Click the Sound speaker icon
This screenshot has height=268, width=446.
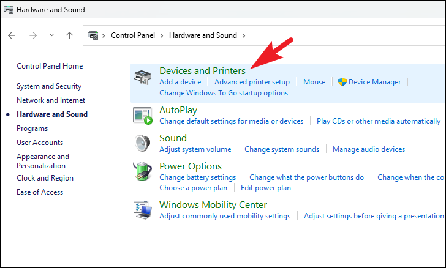(x=143, y=143)
